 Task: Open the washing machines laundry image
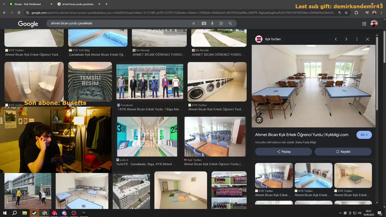click(217, 82)
